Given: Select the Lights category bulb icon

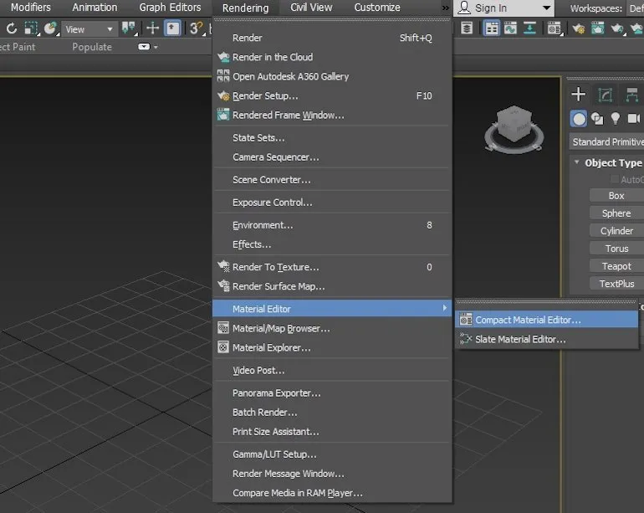Looking at the screenshot, I should click(616, 119).
